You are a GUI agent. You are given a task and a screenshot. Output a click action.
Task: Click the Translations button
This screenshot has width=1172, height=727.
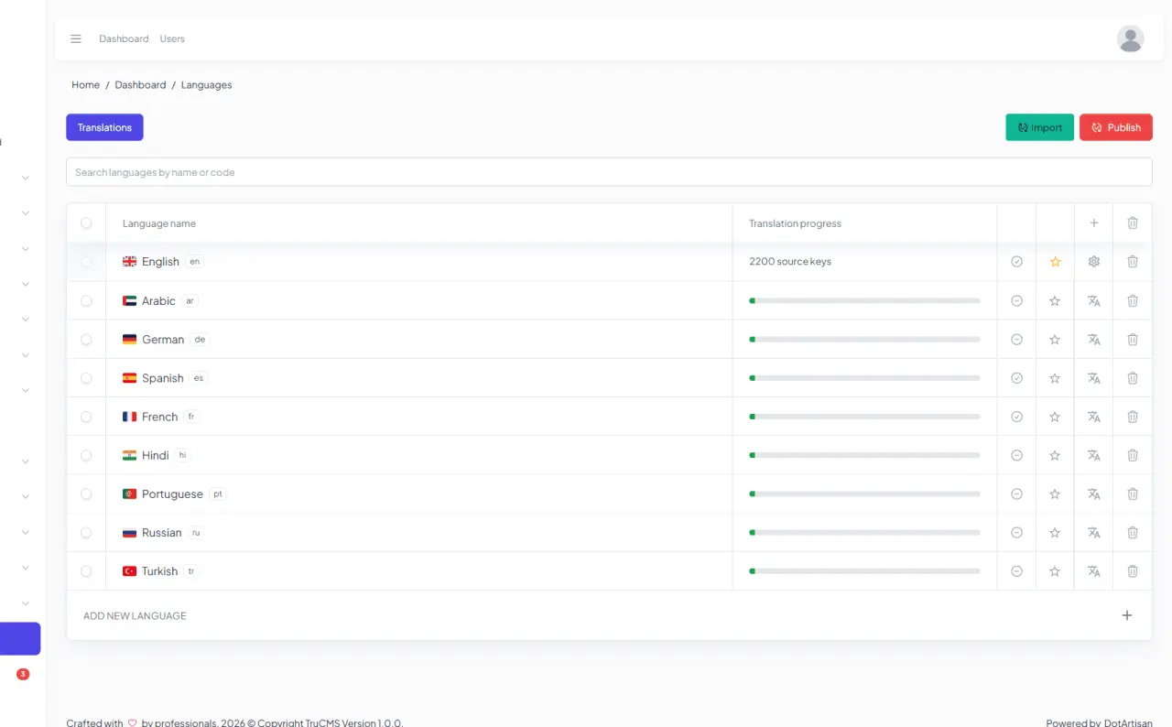pos(104,127)
